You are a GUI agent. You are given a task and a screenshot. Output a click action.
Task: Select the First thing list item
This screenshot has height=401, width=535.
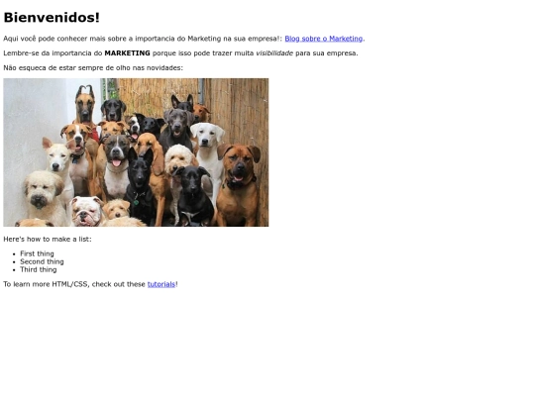(37, 253)
